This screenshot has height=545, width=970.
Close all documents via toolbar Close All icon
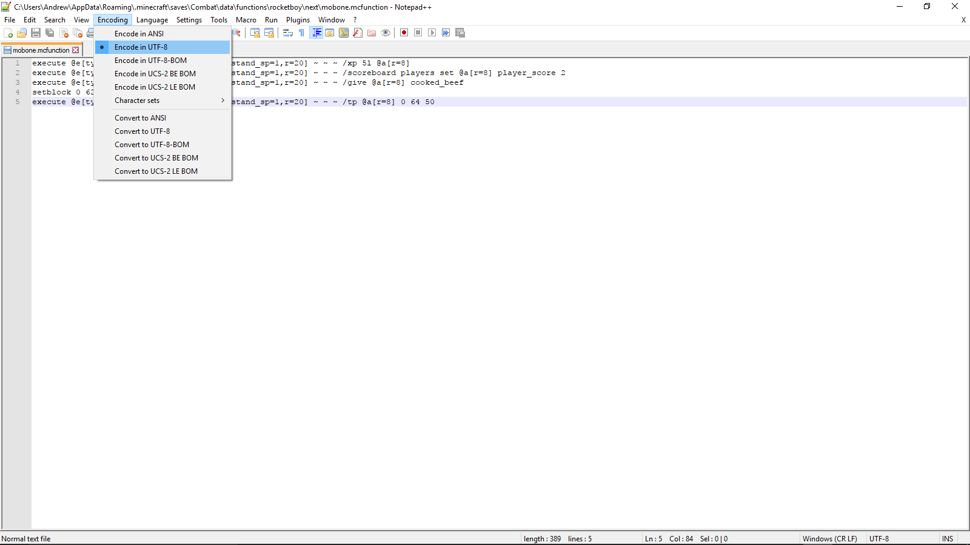[78, 33]
